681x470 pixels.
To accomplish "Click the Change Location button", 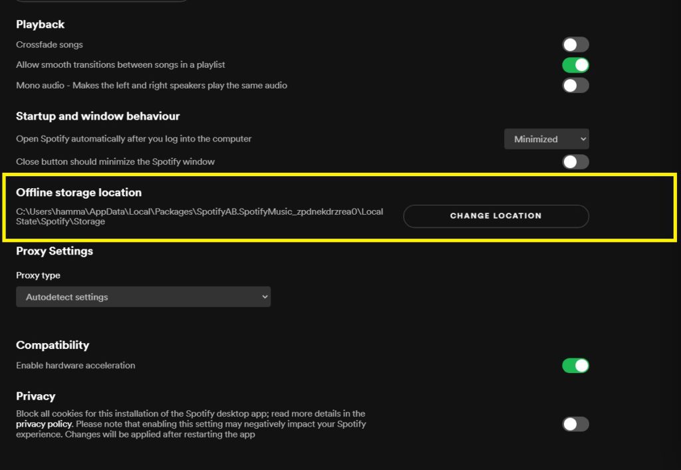I will pyautogui.click(x=495, y=216).
